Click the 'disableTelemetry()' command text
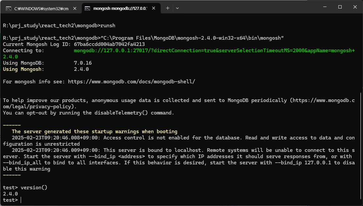 point(121,113)
